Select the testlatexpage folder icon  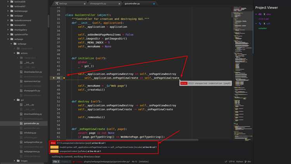12,11
